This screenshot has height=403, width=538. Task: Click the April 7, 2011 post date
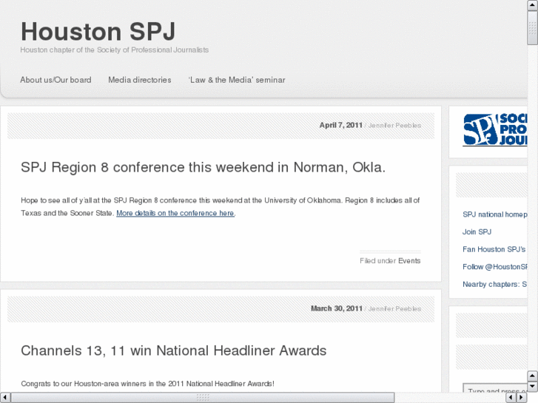(x=340, y=125)
